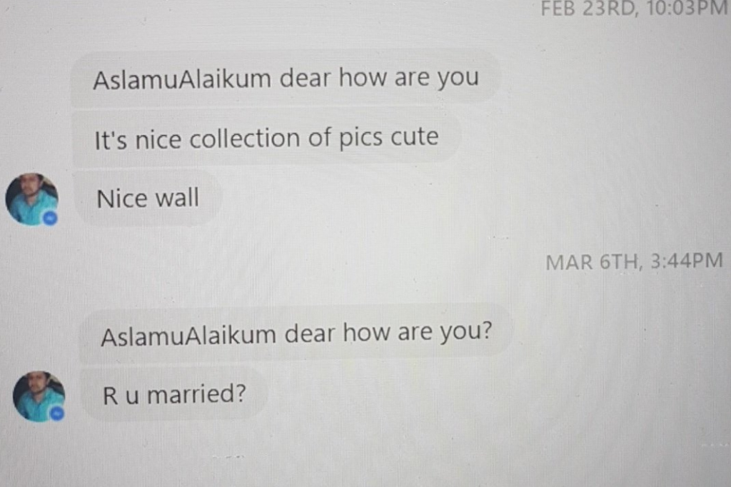
Task: Click the word cute in pics message
Action: pyautogui.click(x=415, y=136)
